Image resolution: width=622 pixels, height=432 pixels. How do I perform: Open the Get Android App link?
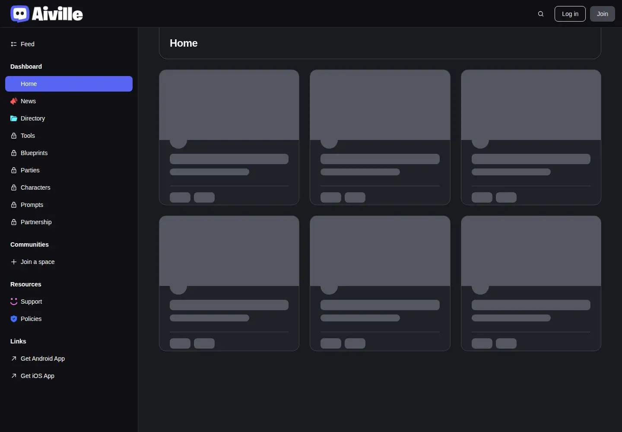point(69,359)
